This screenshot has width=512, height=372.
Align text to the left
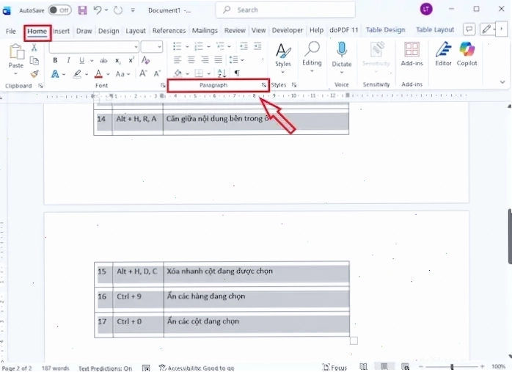[178, 59]
